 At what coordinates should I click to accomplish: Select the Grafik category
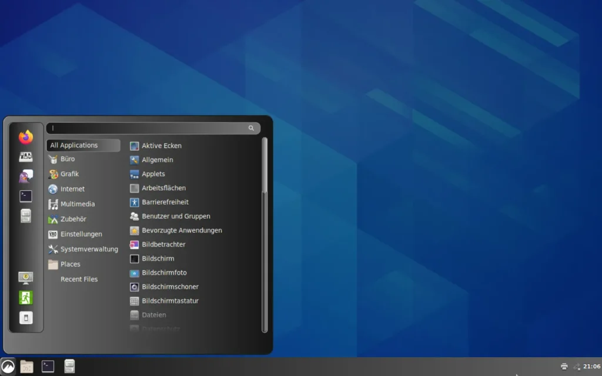69,174
